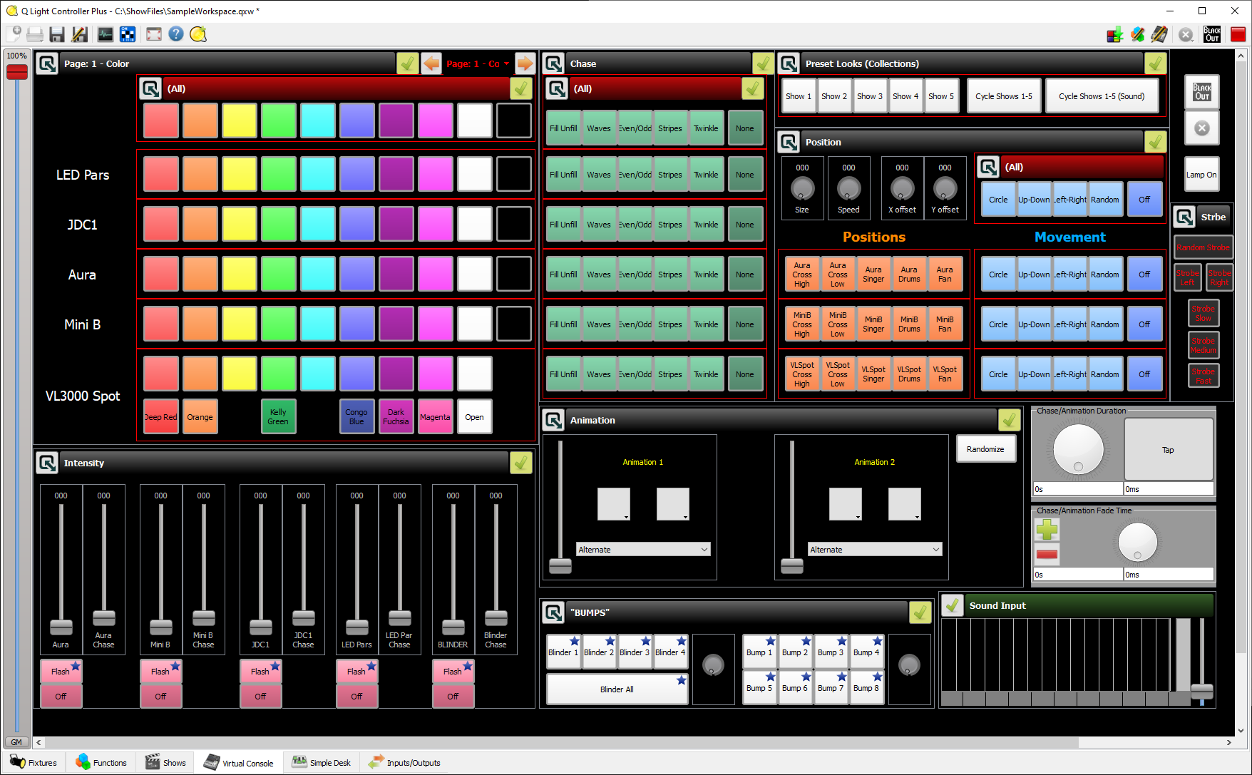1252x775 pixels.
Task: Click the Chase/Animation Duration dial
Action: [x=1078, y=449]
